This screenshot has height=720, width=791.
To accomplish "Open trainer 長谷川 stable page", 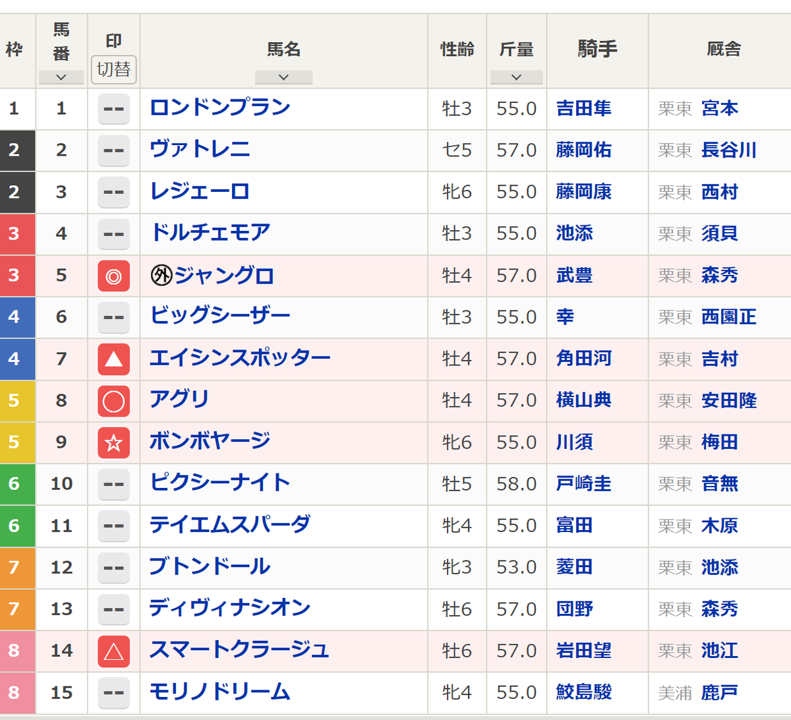I will tap(729, 150).
